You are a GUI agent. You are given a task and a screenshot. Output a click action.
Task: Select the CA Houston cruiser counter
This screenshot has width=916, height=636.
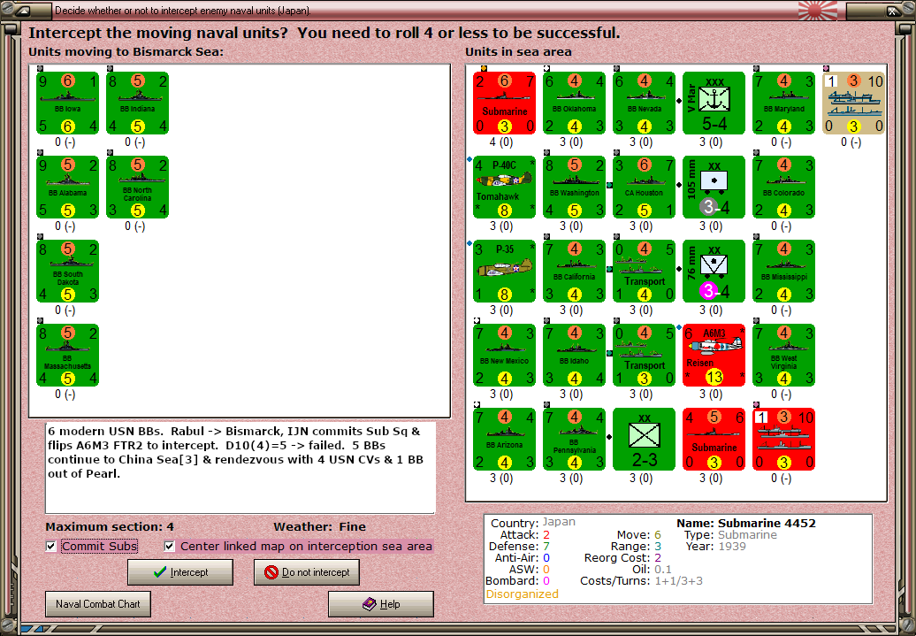pyautogui.click(x=645, y=187)
